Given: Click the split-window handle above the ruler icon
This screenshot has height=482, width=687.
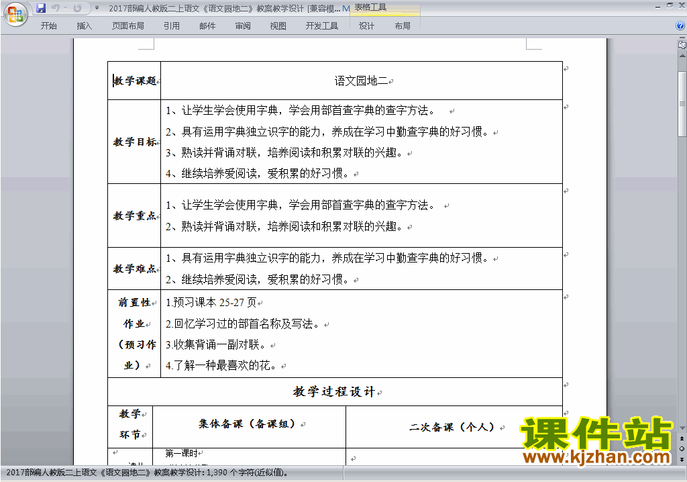Looking at the screenshot, I should tap(682, 38).
